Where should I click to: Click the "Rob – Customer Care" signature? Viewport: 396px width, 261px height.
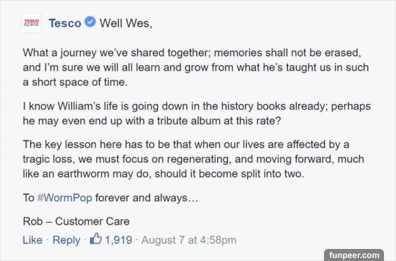tap(76, 221)
